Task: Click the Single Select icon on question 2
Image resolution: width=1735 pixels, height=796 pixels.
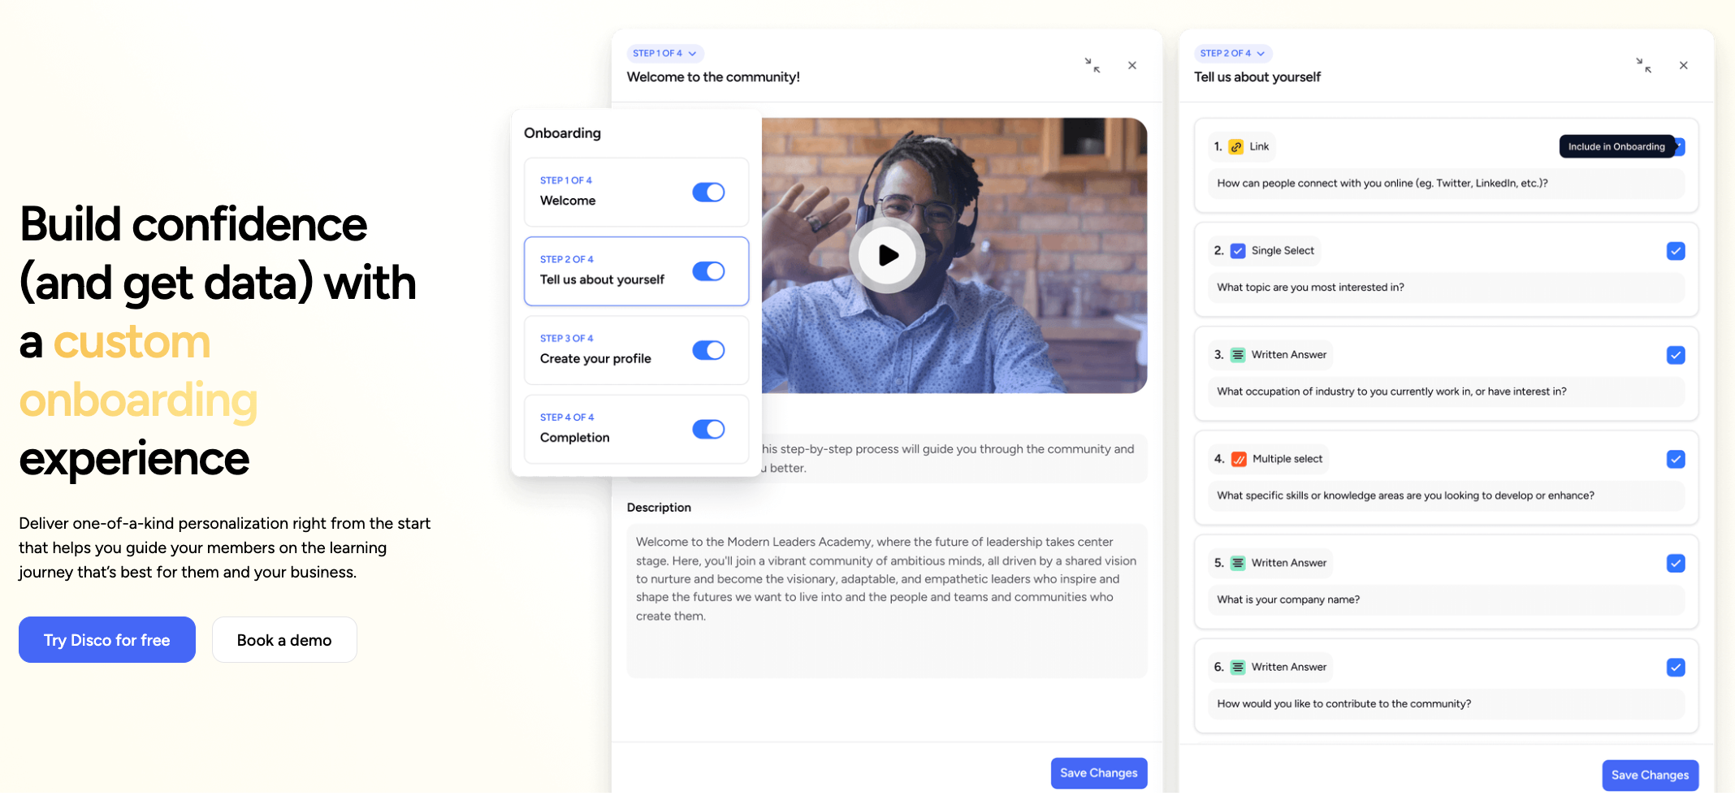Action: (1237, 251)
